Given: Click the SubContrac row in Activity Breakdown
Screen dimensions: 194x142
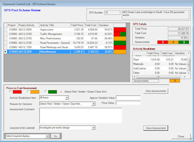Looking at the screenshot, I should [x=160, y=69].
